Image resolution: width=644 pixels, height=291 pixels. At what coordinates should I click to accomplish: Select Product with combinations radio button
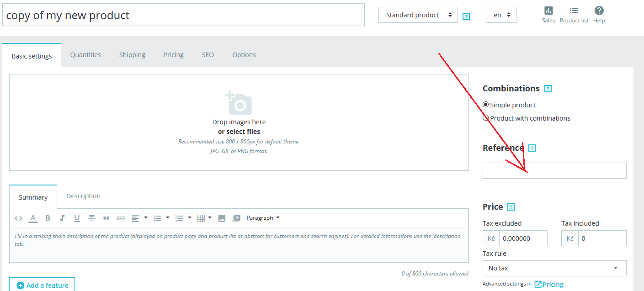486,118
